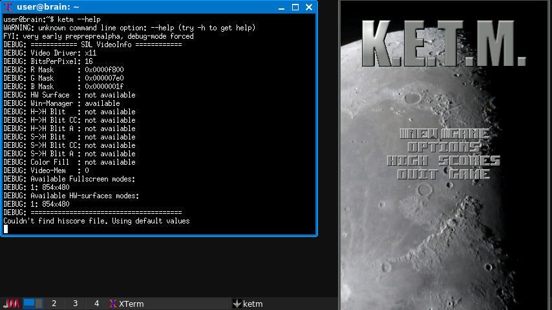Choose QUIT GAME from the game menu
552x310 pixels.
[x=444, y=174]
